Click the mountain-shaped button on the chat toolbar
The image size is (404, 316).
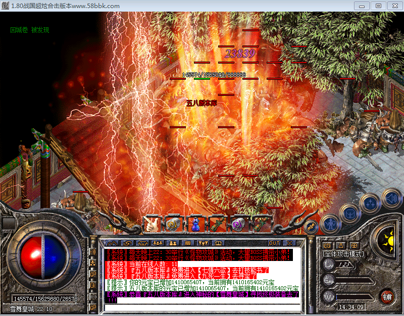point(112,243)
